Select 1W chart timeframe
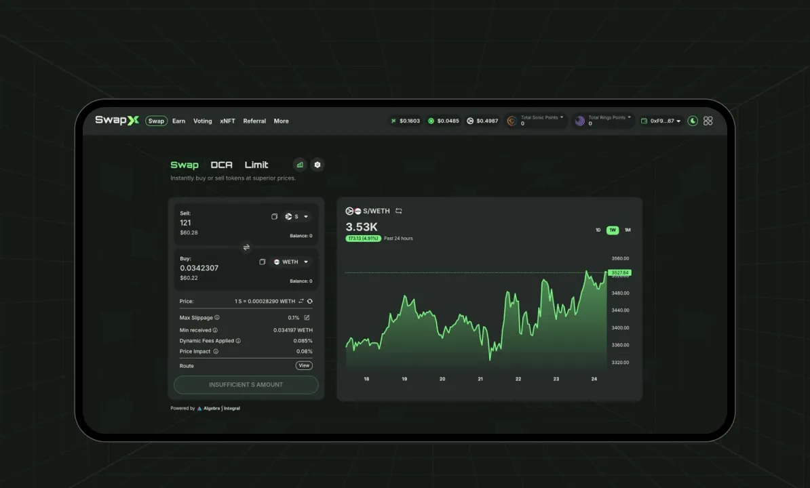Image resolution: width=810 pixels, height=488 pixels. coord(612,230)
